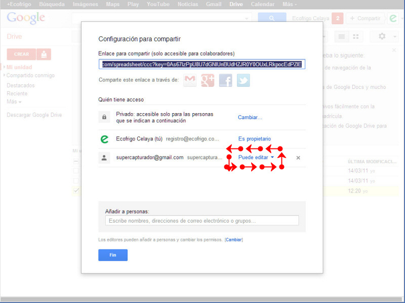The image size is (405, 303).
Task: Switch to list view icon
Action: click(341, 36)
